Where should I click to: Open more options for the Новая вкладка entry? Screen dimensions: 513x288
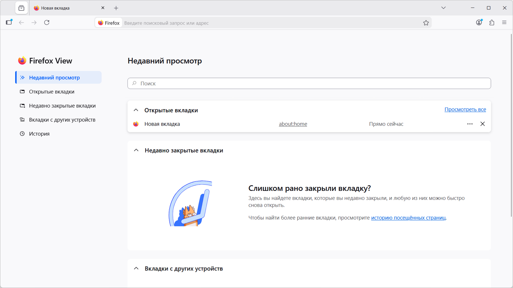(x=470, y=124)
